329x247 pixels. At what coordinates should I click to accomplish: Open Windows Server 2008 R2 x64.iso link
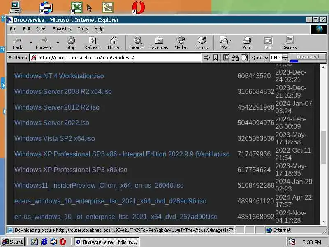[63, 91]
